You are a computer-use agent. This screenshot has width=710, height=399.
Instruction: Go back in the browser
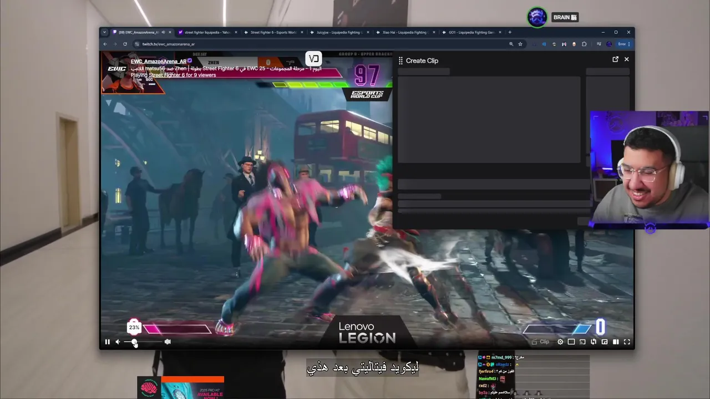(105, 44)
